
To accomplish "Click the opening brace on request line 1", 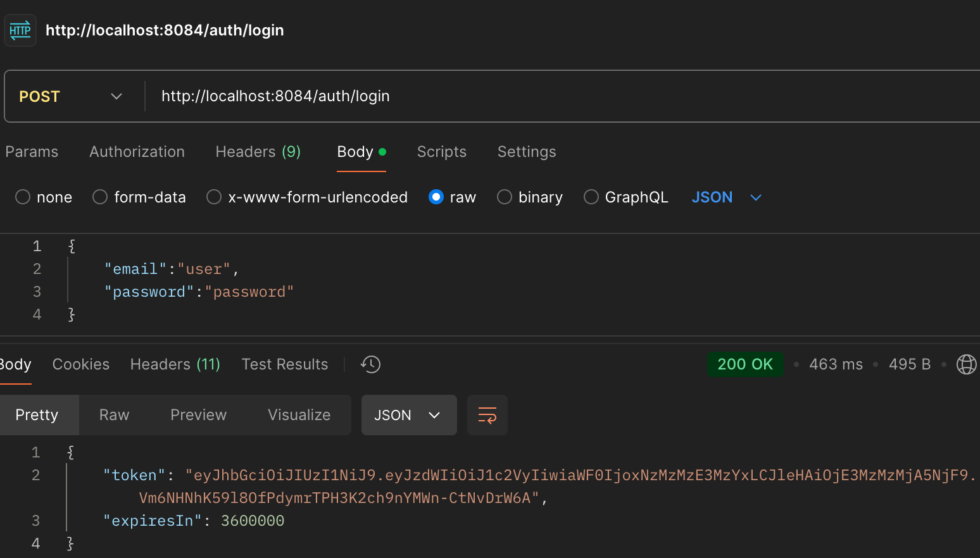I will pos(72,246).
